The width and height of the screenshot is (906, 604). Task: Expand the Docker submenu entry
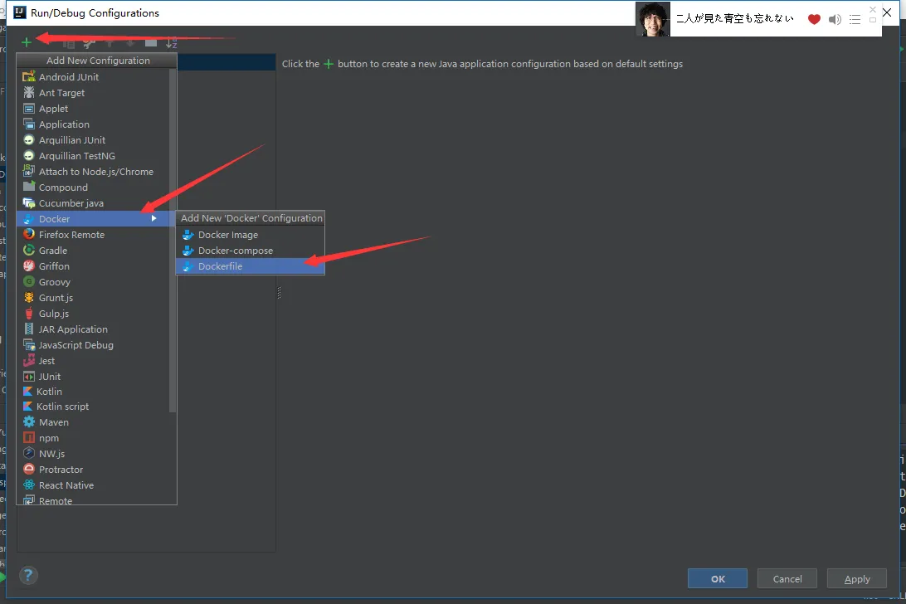[x=95, y=218]
